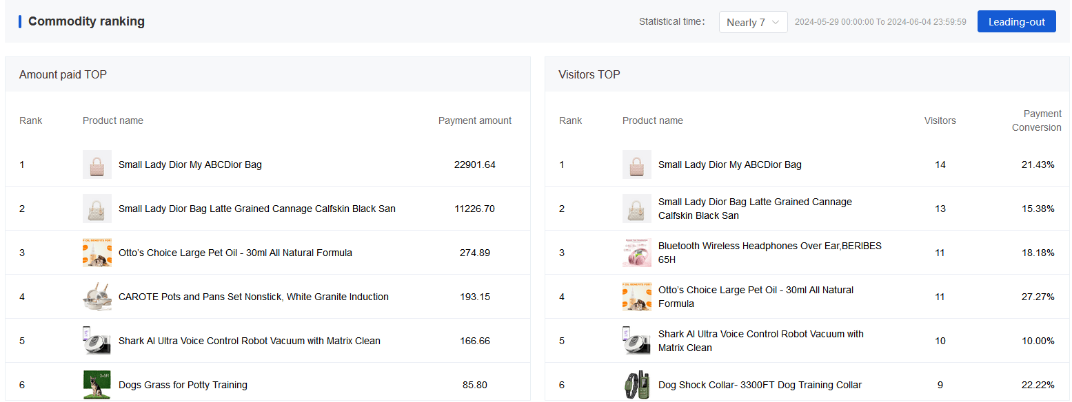The image size is (1072, 402).
Task: Select the Dog Shock Collar 3300FT product name
Action: [x=760, y=385]
